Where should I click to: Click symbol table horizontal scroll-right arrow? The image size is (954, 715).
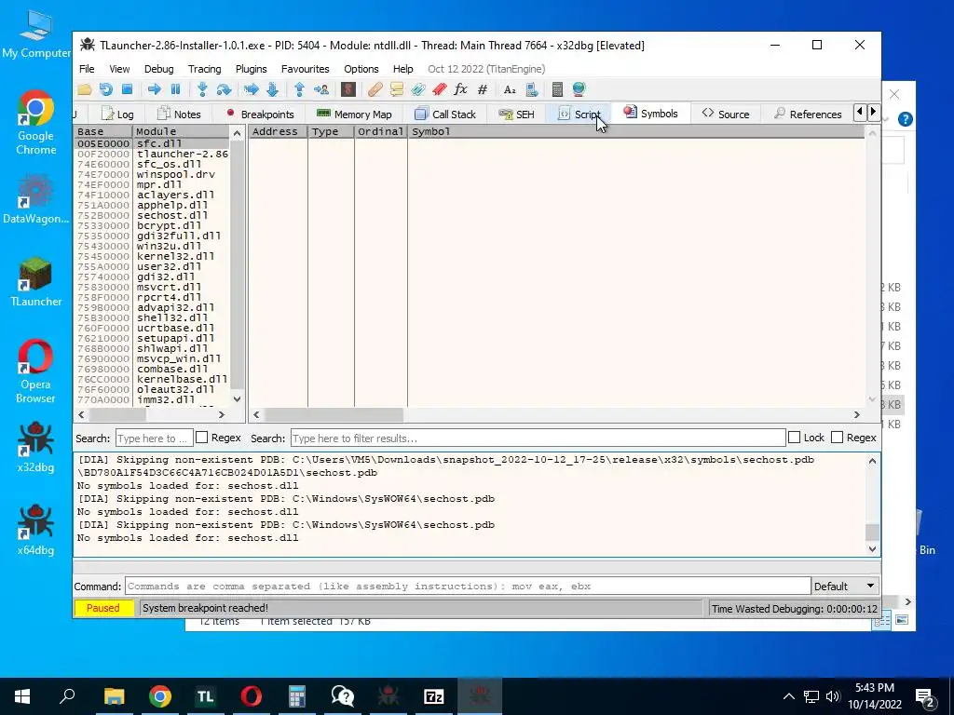click(x=857, y=414)
